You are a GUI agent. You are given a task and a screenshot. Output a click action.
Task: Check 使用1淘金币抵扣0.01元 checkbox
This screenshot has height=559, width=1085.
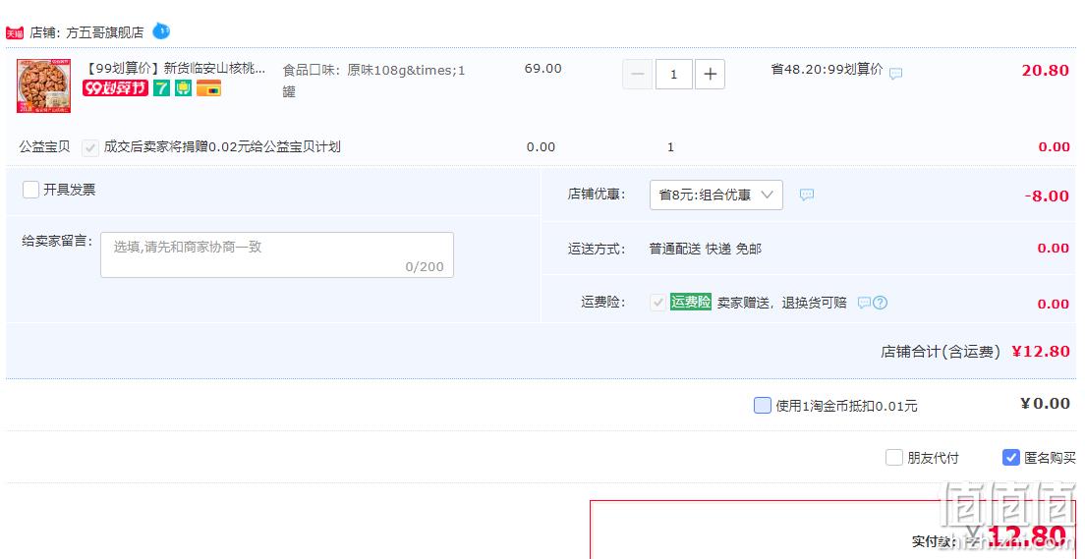coord(763,406)
